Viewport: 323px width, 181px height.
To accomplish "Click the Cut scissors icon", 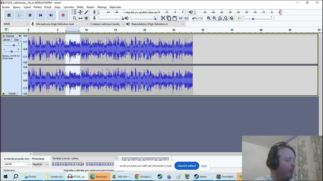I will click(163, 18).
